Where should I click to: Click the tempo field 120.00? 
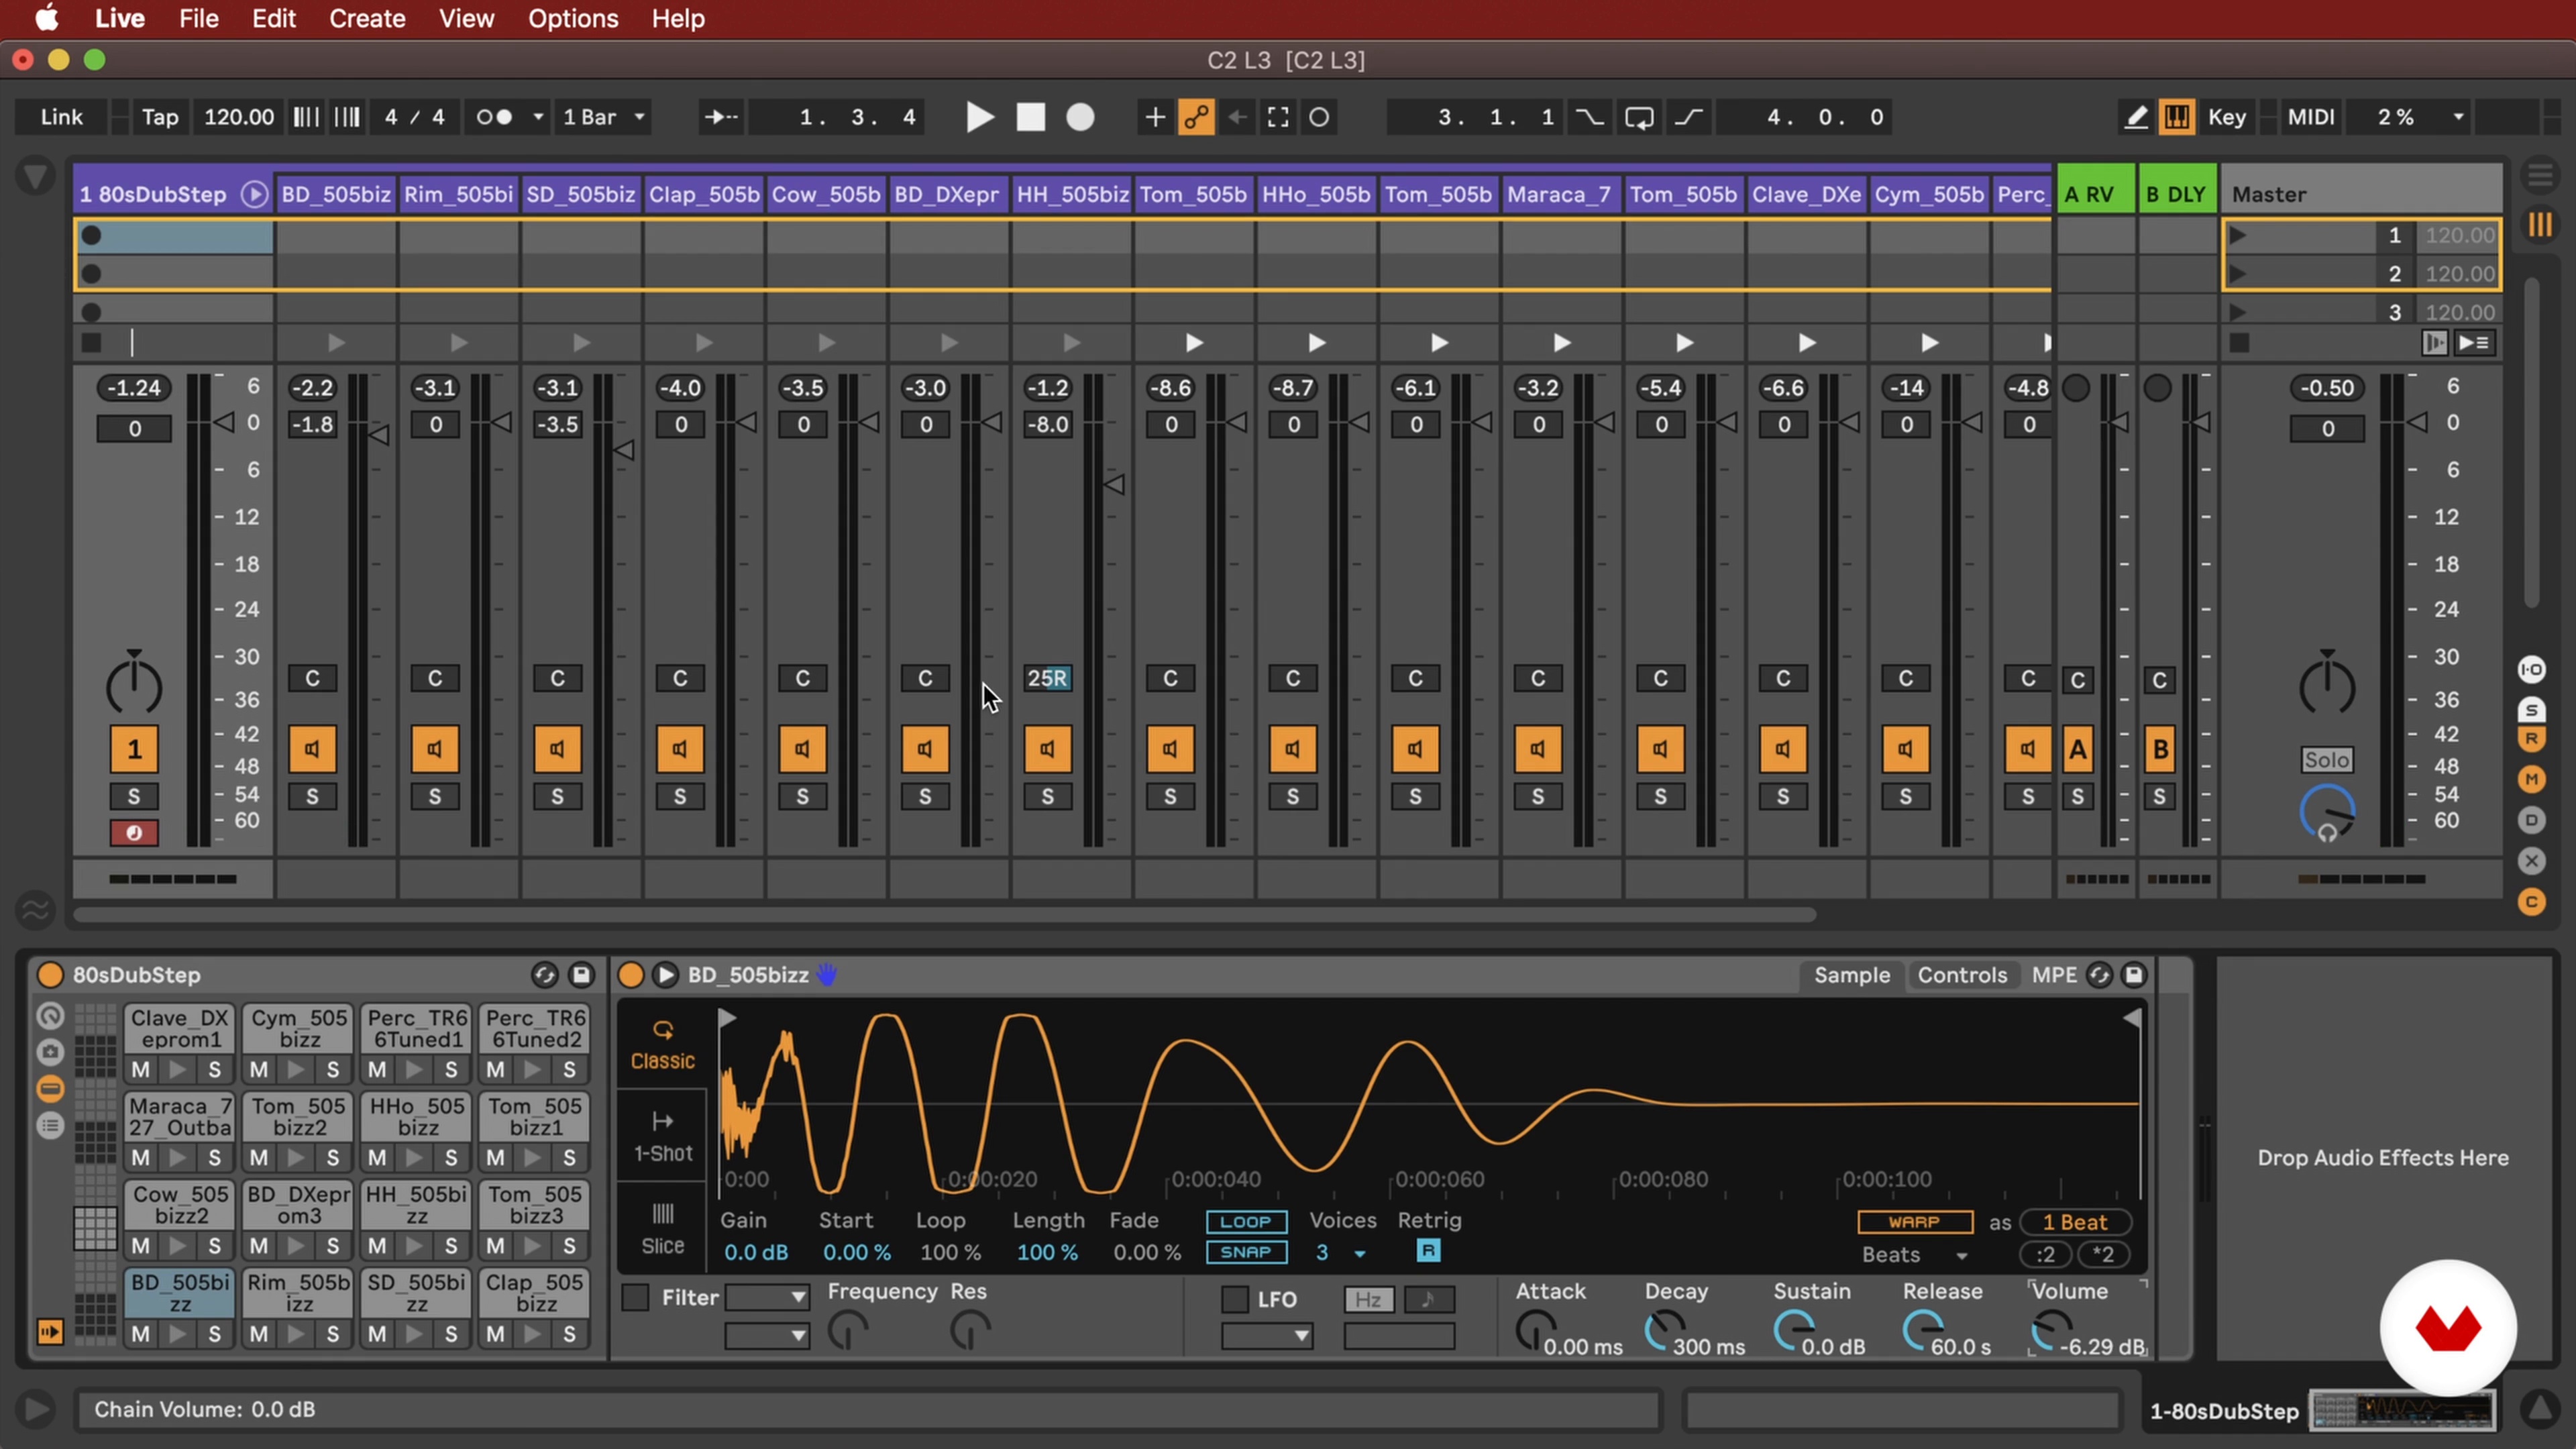[x=238, y=117]
